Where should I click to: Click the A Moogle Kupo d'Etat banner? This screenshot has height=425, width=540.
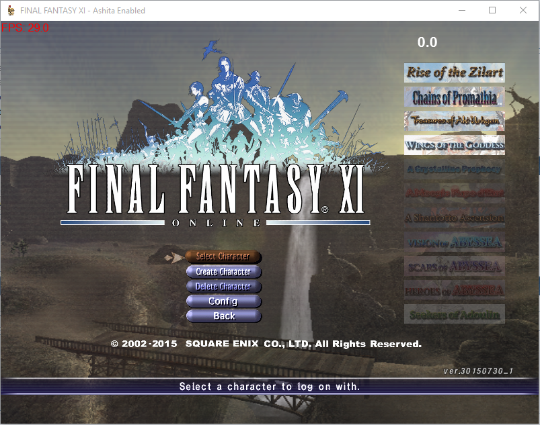[x=455, y=193]
